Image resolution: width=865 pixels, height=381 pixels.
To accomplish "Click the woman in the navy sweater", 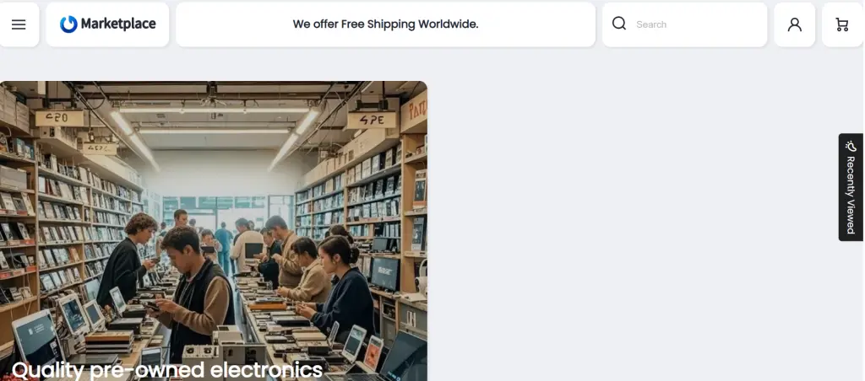I will coord(340,290).
